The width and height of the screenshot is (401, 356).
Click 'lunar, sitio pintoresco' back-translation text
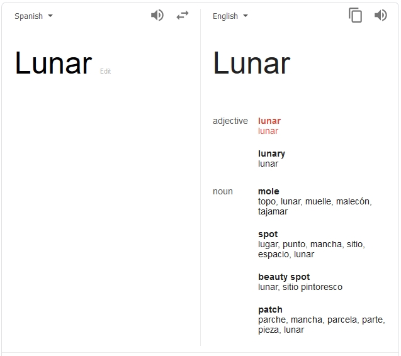(300, 287)
